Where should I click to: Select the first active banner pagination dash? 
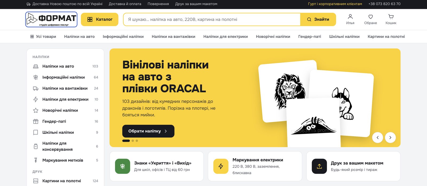pos(126,141)
